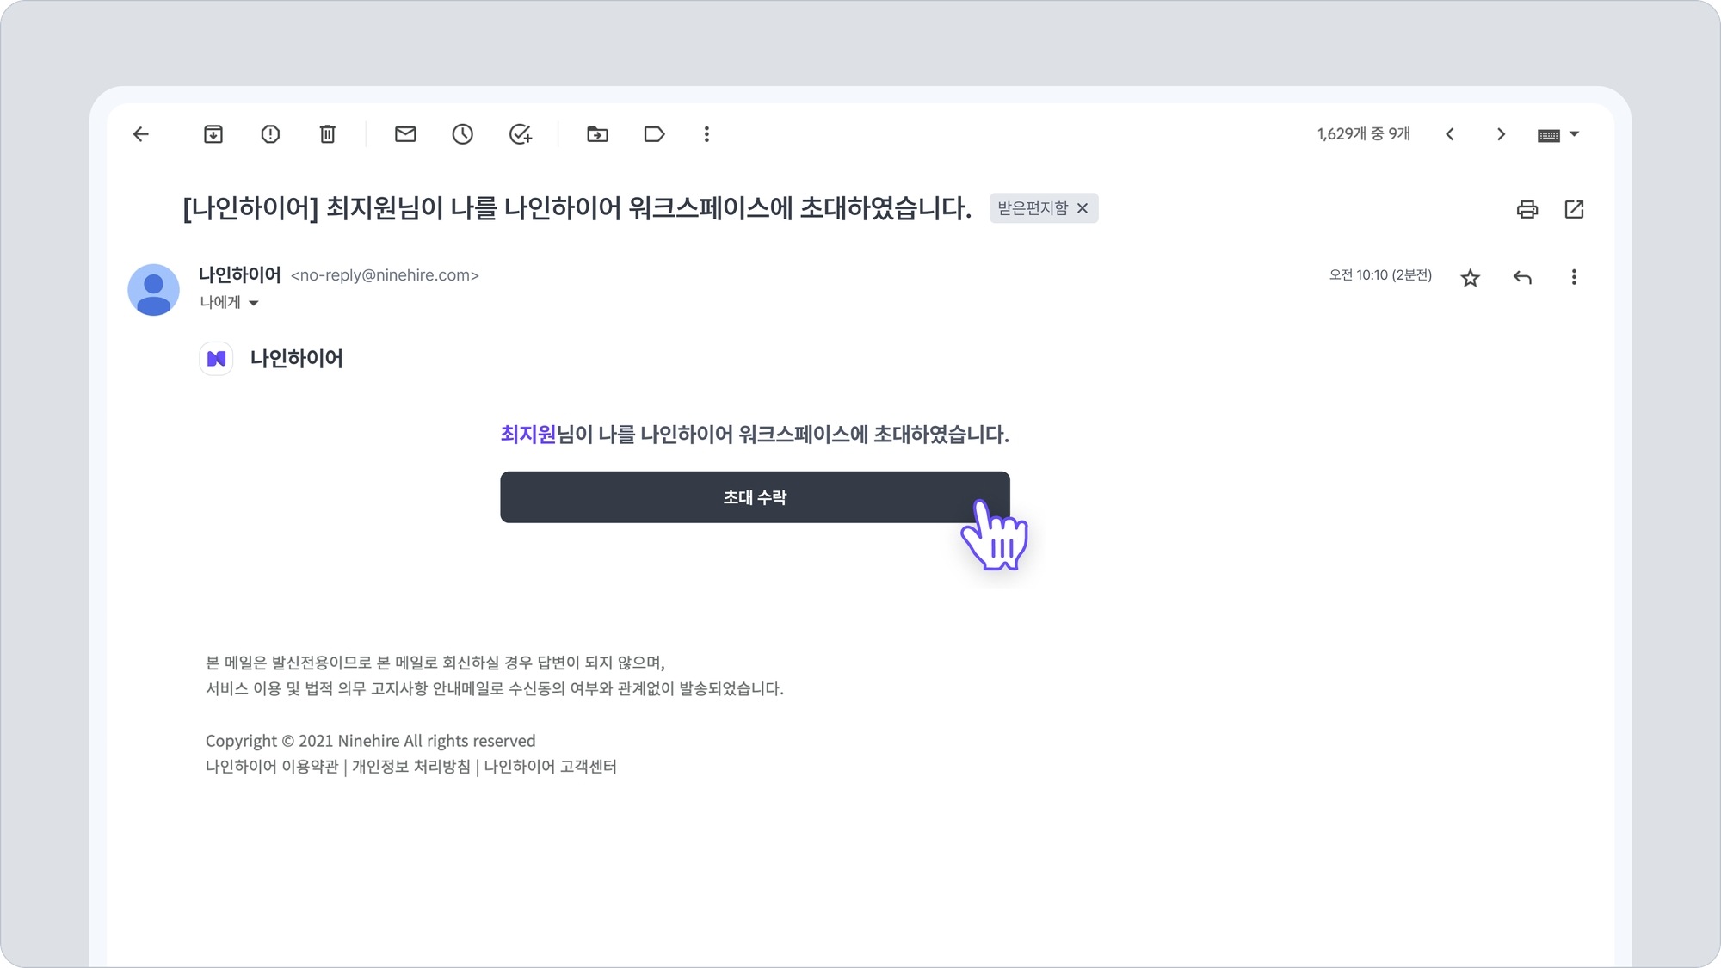Image resolution: width=1721 pixels, height=968 pixels.
Task: Open input tools keyboard dropdown
Action: click(1558, 135)
